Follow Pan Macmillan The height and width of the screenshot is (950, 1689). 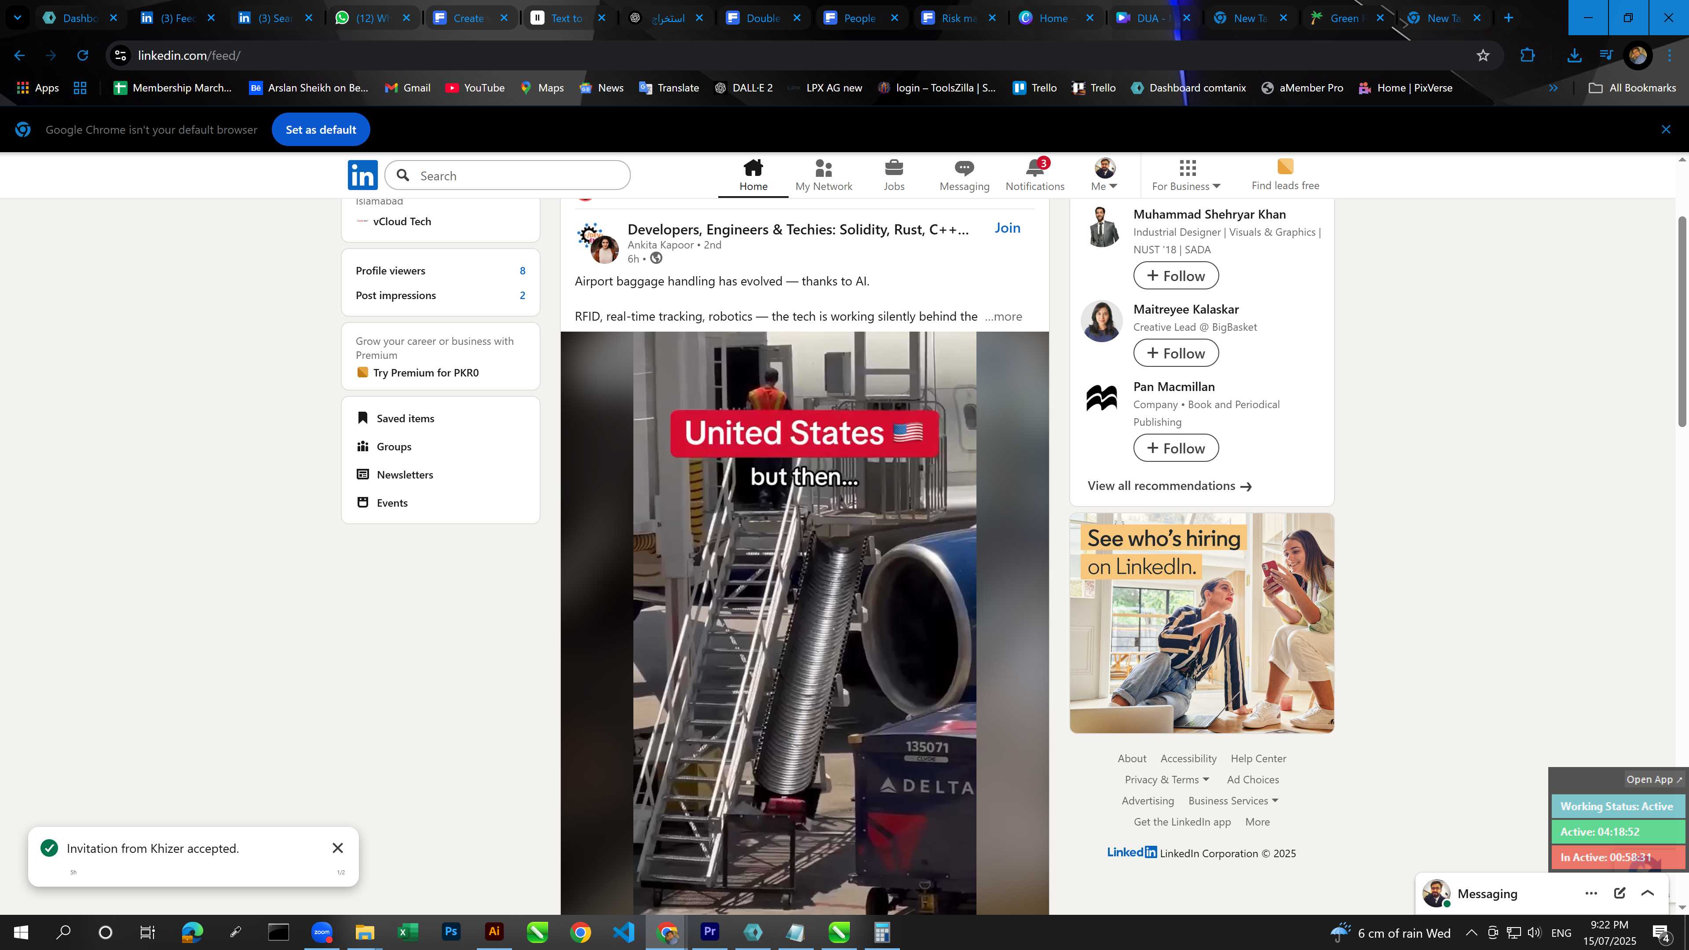tap(1176, 448)
